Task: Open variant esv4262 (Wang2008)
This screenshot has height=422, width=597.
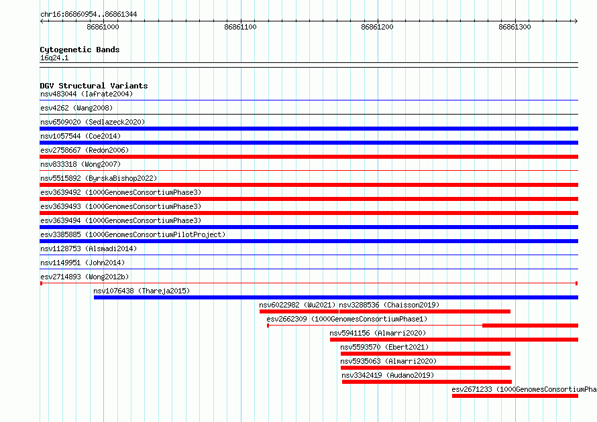Action: (76, 108)
